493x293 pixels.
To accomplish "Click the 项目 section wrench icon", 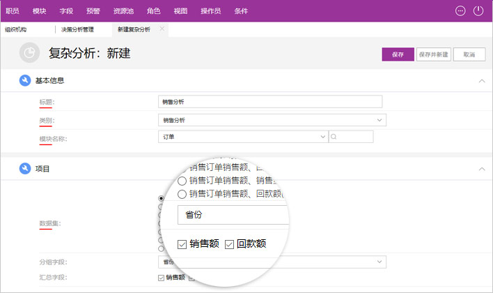I will point(25,168).
